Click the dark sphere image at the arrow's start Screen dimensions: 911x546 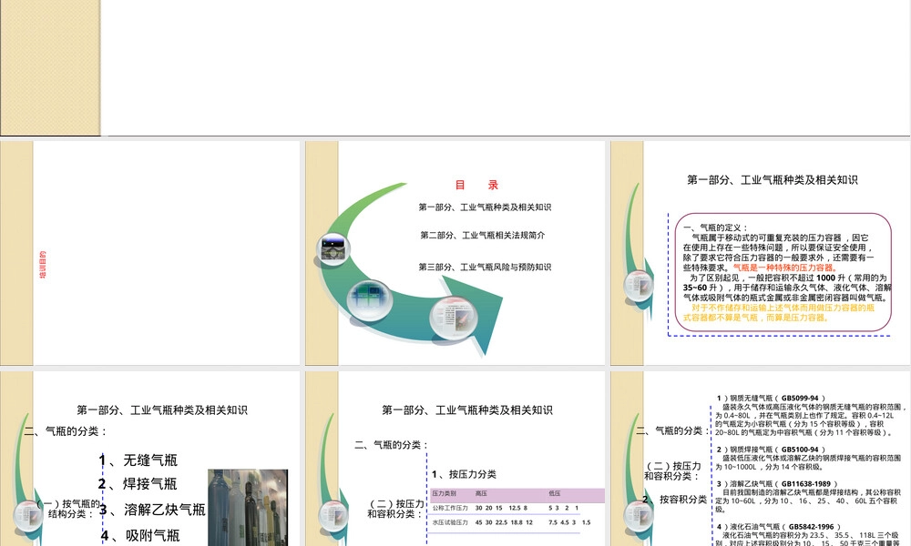[x=333, y=249]
